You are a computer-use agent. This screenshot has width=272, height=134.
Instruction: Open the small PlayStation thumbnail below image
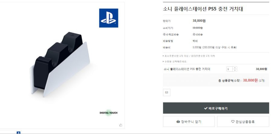[18, 132]
